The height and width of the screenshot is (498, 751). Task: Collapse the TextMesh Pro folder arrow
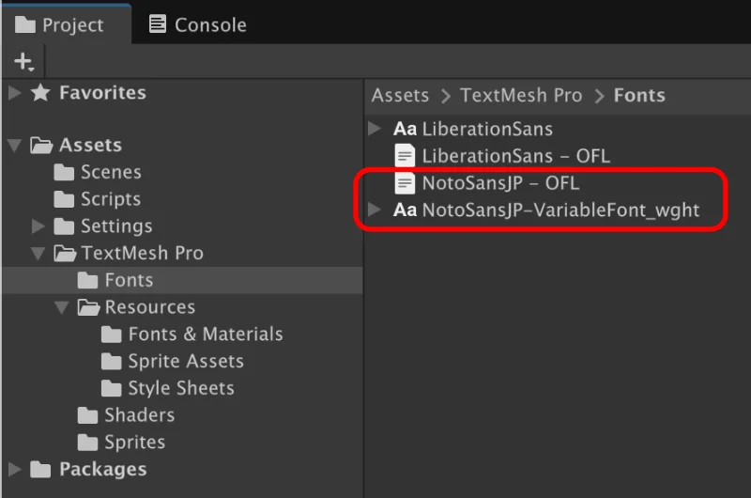point(38,253)
